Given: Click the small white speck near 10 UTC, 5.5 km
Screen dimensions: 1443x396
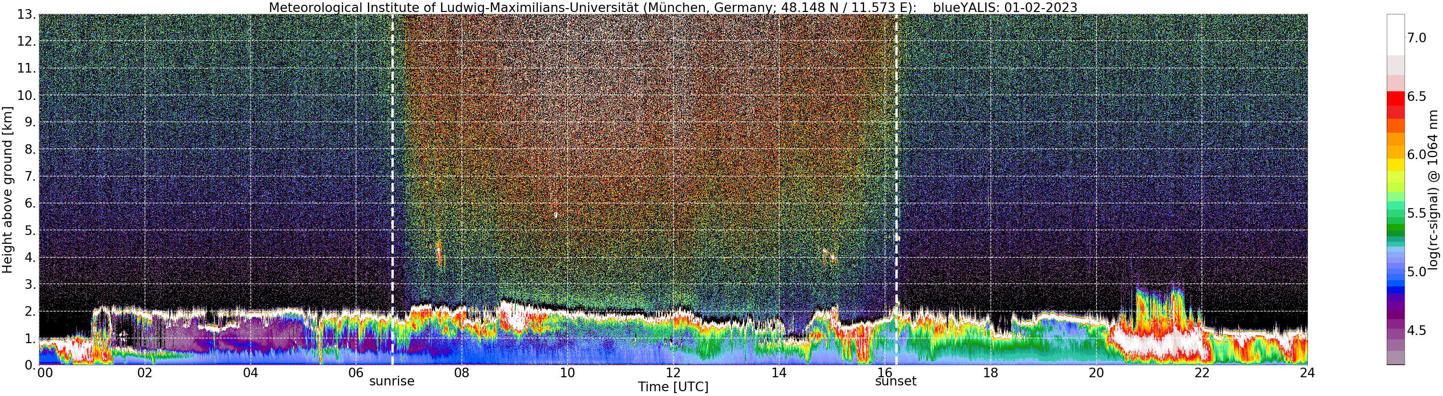Looking at the screenshot, I should pyautogui.click(x=556, y=214).
